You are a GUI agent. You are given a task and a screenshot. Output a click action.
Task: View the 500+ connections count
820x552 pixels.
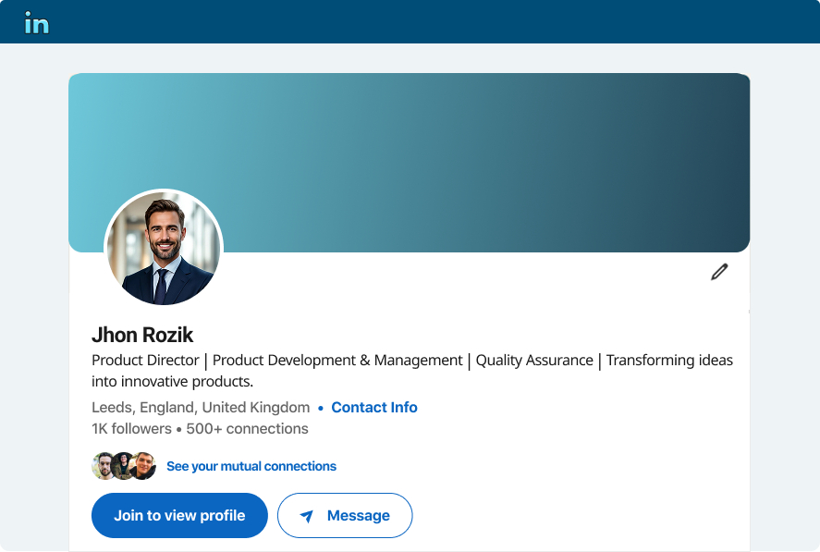point(248,428)
